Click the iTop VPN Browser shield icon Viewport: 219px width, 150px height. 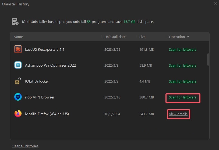coord(18,97)
